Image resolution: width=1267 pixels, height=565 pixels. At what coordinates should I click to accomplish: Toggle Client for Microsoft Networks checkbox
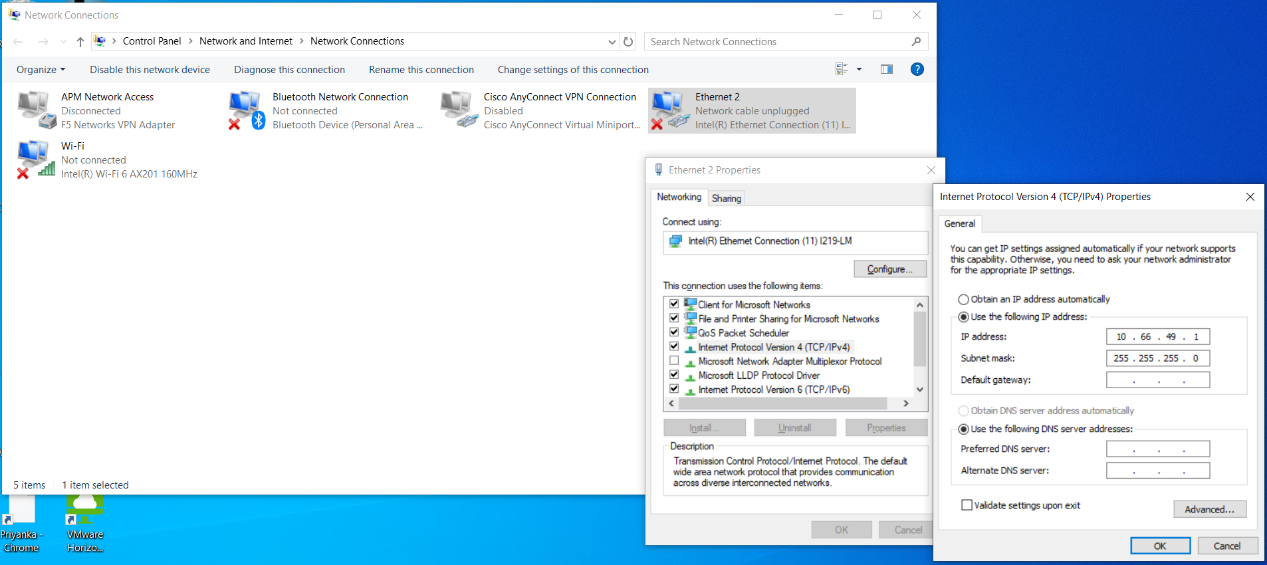[x=674, y=304]
